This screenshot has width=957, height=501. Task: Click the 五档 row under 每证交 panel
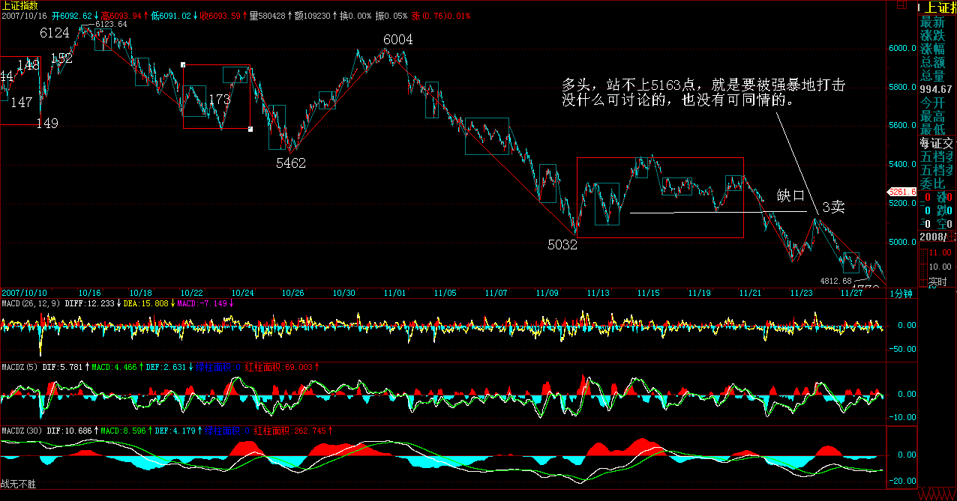click(x=937, y=157)
